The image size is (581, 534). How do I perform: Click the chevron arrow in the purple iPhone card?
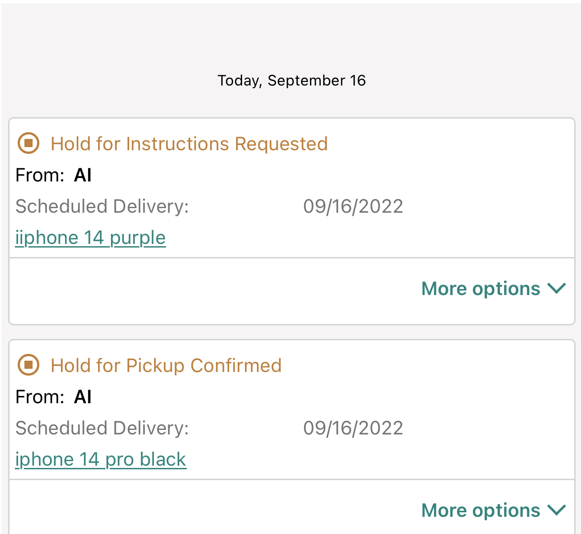557,289
